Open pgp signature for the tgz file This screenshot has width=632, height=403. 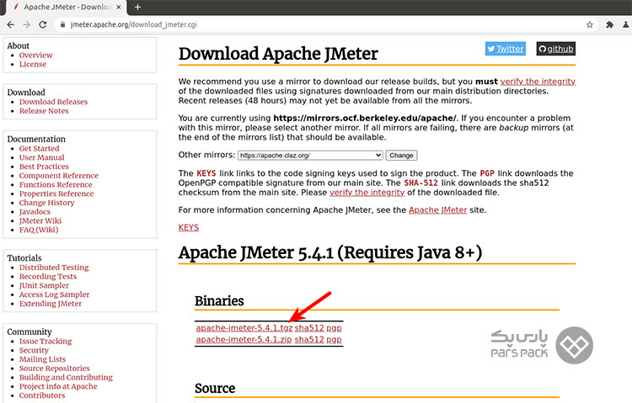pos(334,328)
